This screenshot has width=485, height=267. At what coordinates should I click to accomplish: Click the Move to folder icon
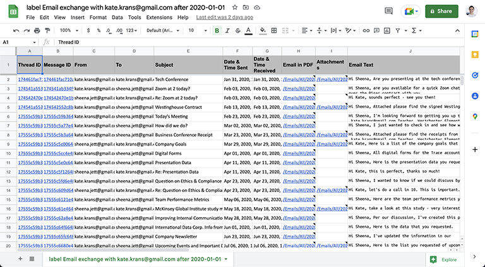pyautogui.click(x=246, y=8)
